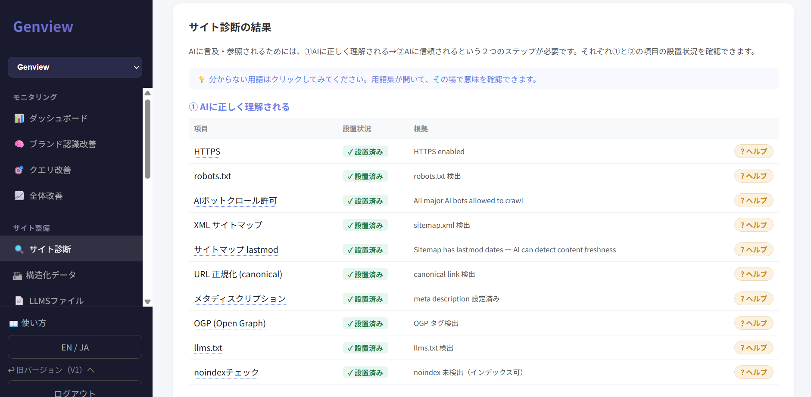Open help for the llms.txt row
811x397 pixels.
[x=754, y=348]
